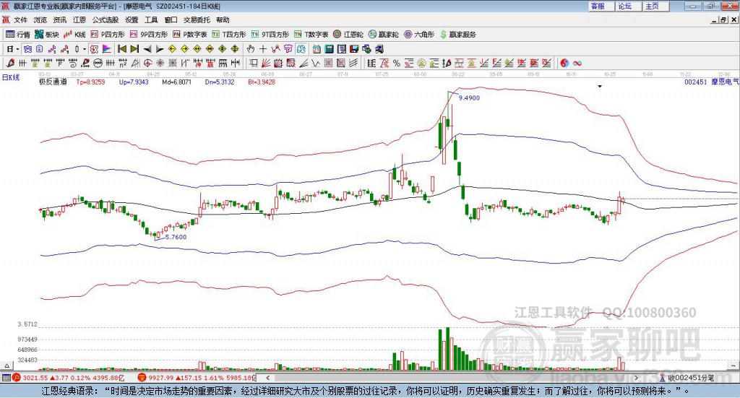Select the red fan lines tool

266,63
